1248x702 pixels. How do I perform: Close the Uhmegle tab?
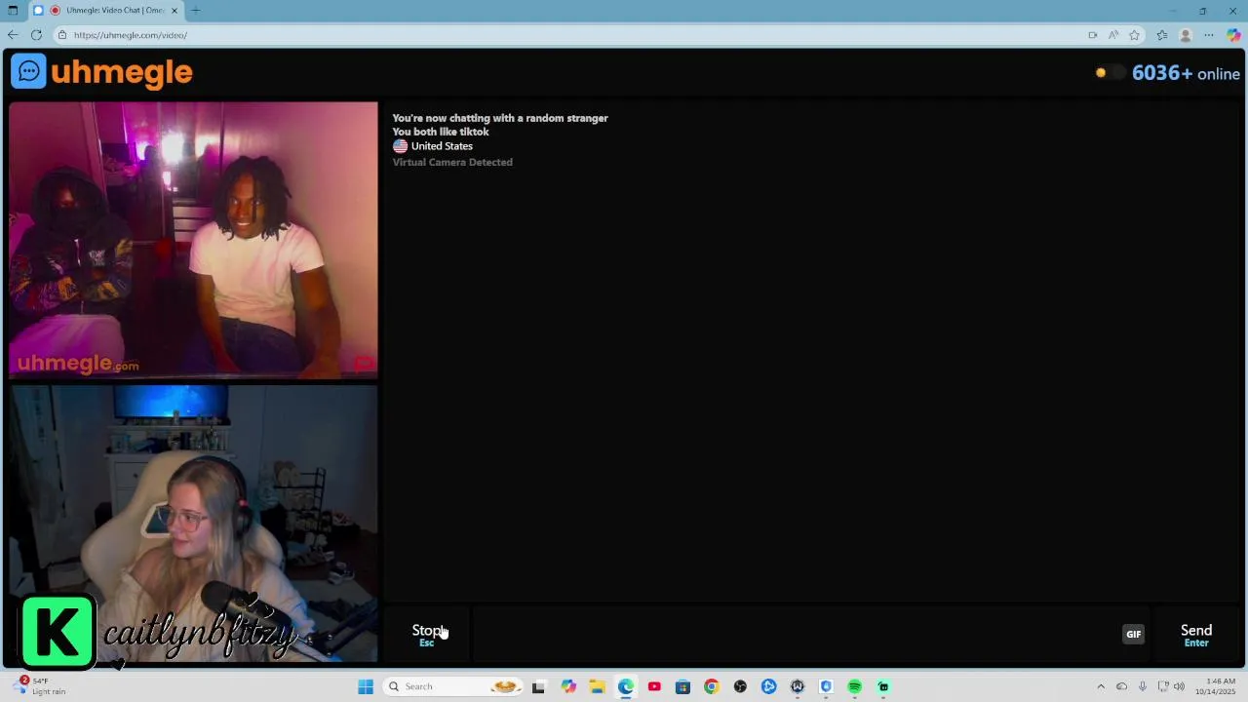[x=175, y=11]
